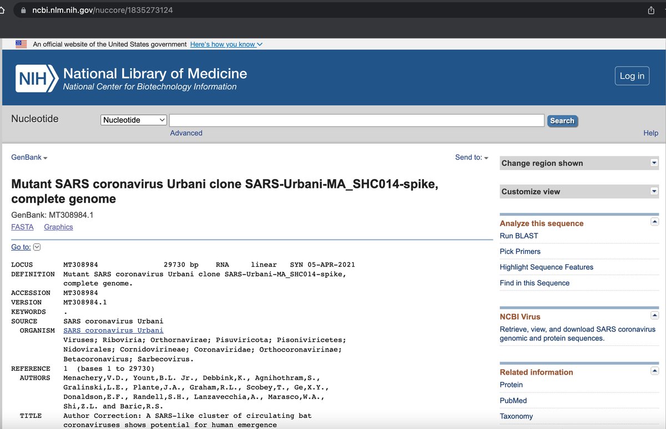This screenshot has height=429, width=666.
Task: Open the Nucleotide database dropdown
Action: 134,120
